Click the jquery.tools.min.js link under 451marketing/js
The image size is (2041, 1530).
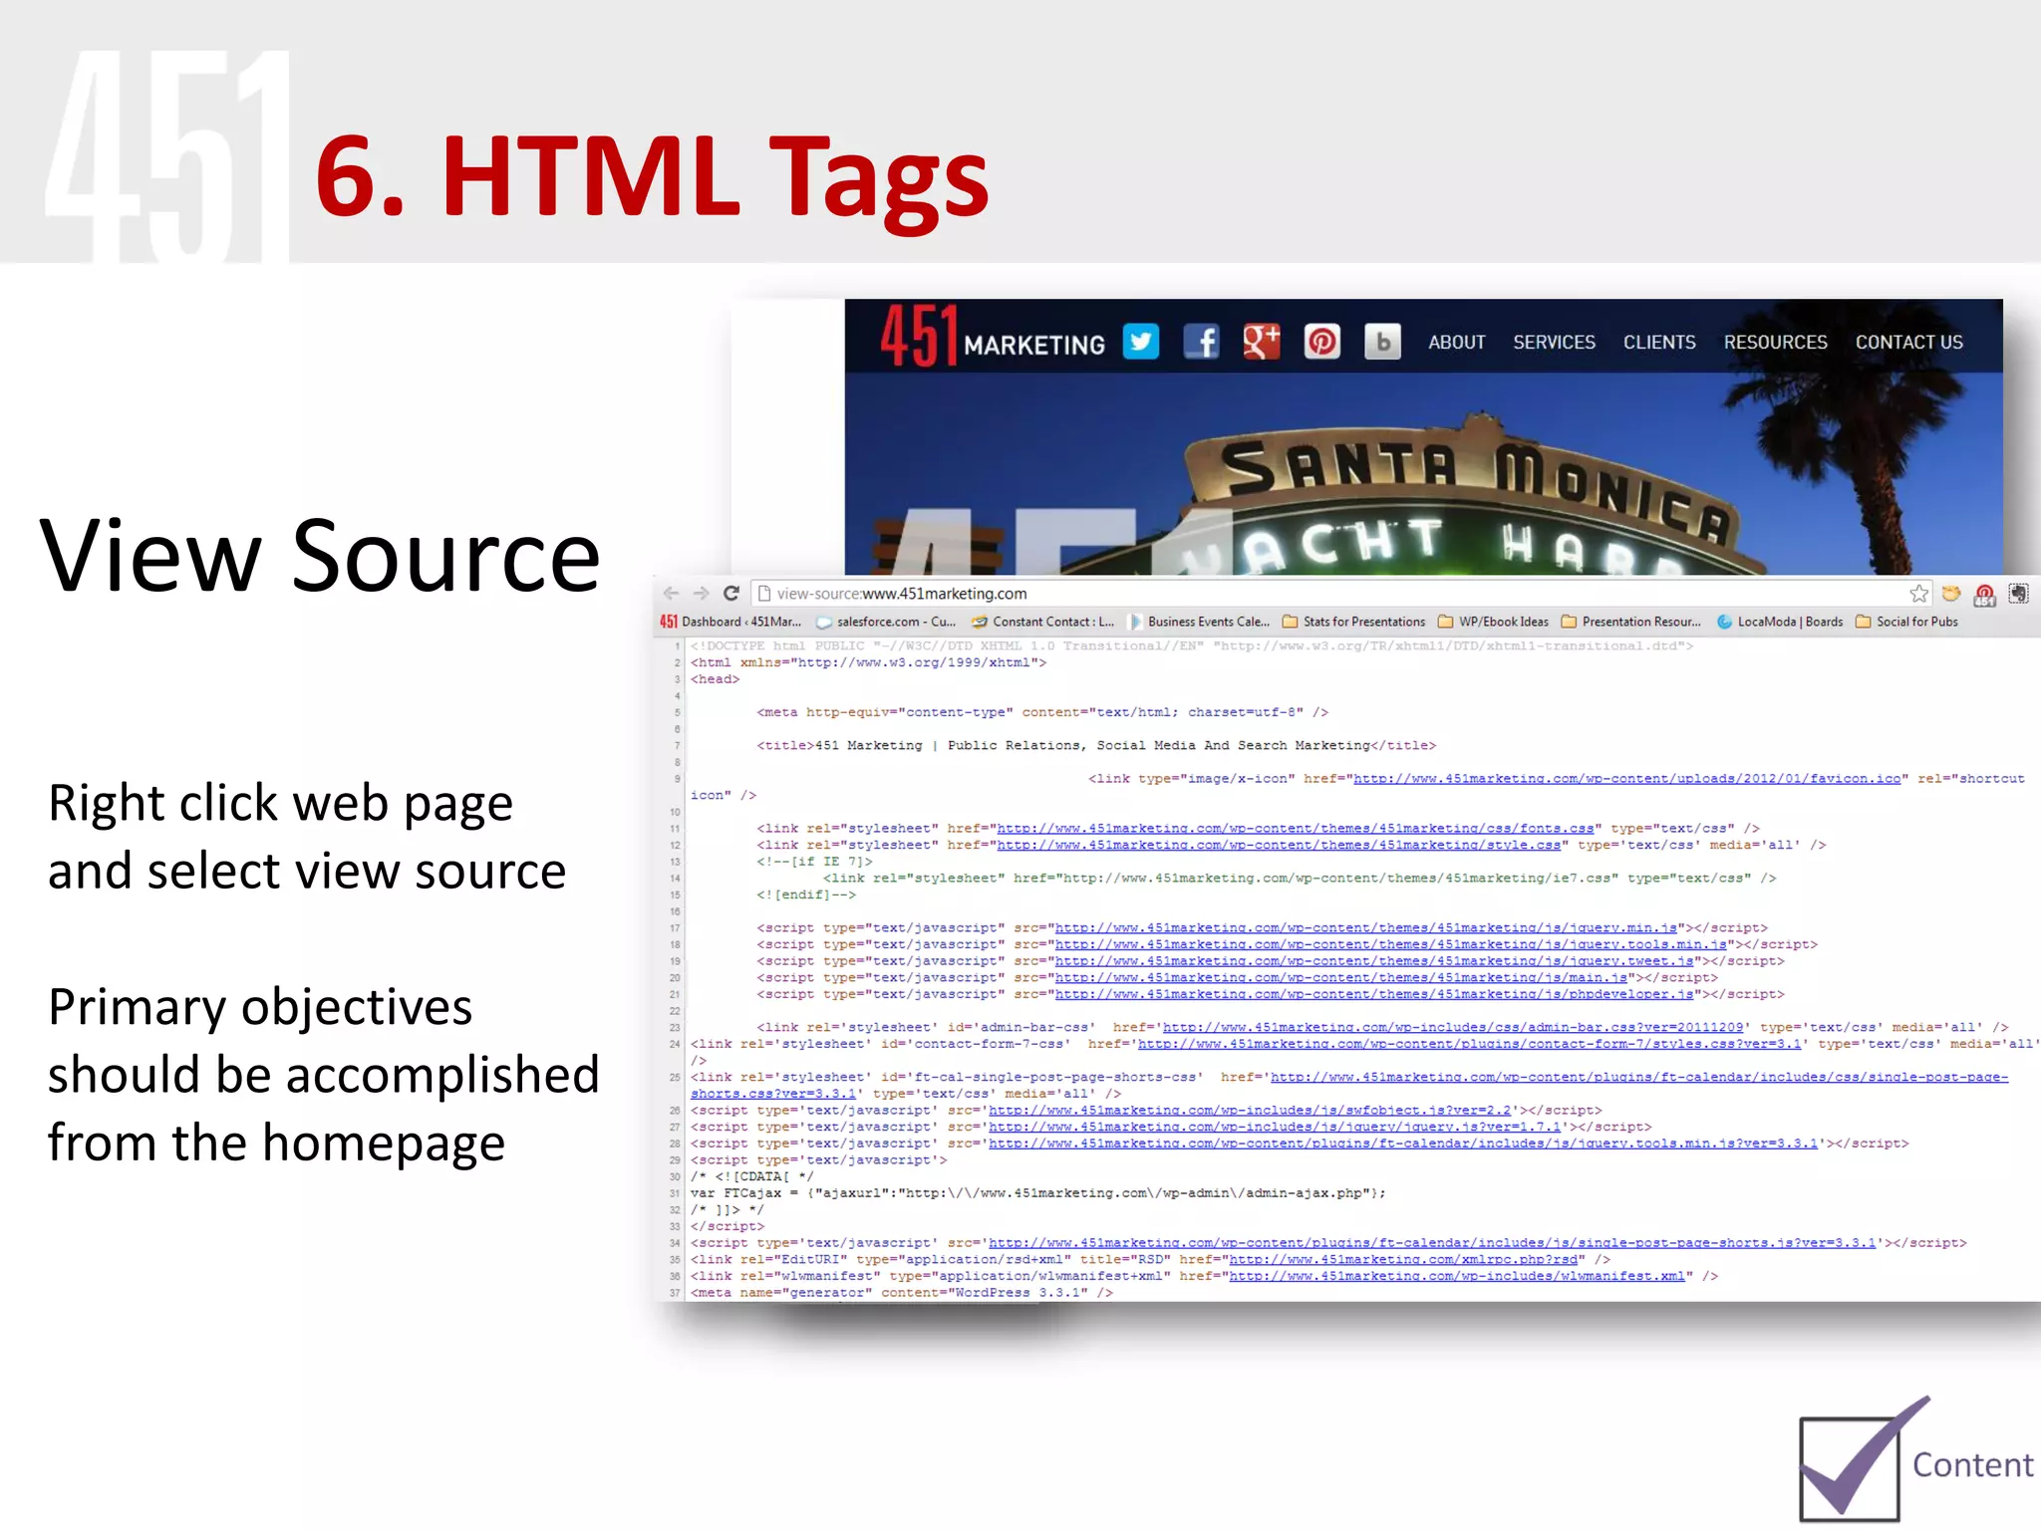[x=1391, y=945]
